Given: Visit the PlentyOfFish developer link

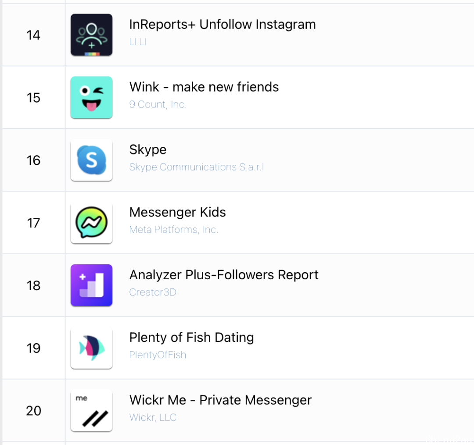Looking at the screenshot, I should (x=158, y=355).
